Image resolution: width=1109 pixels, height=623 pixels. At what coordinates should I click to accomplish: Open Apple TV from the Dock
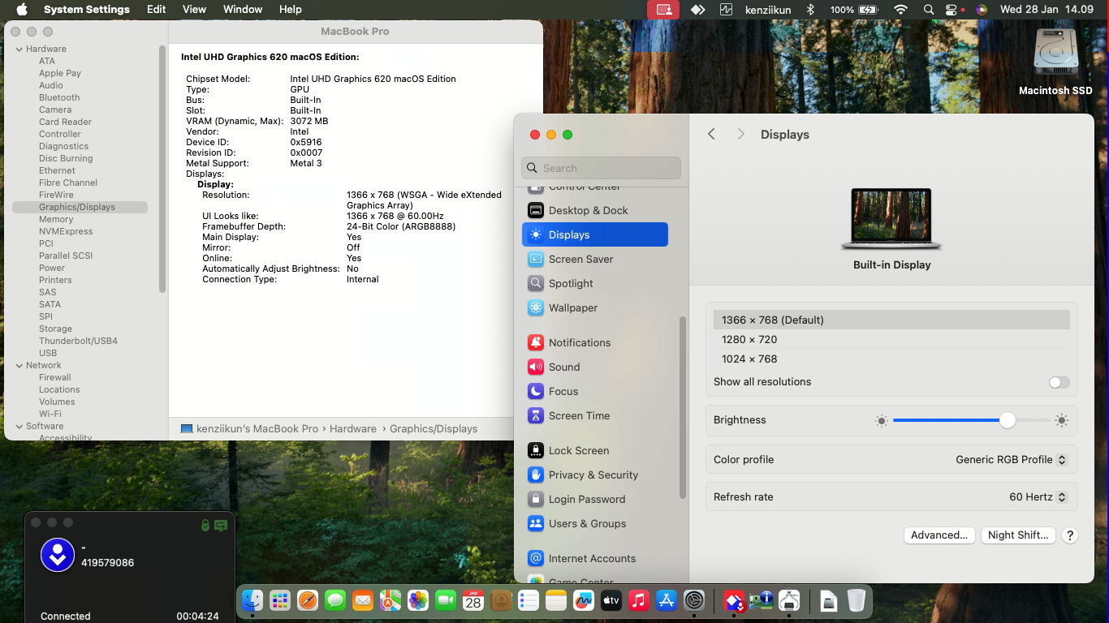(x=611, y=601)
